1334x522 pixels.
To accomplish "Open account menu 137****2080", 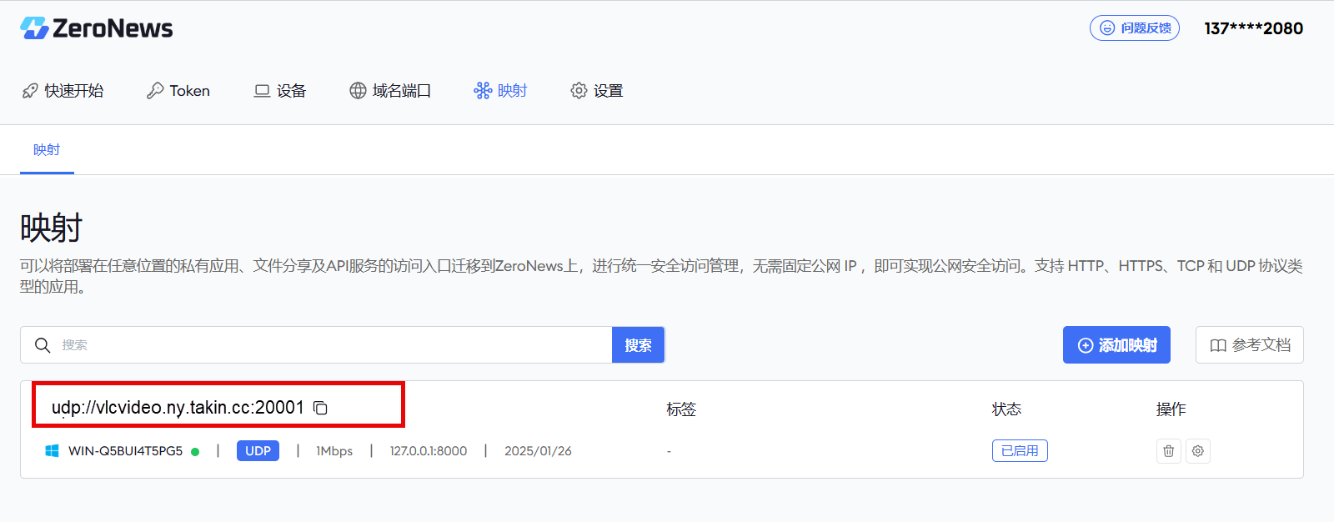I will [x=1253, y=28].
